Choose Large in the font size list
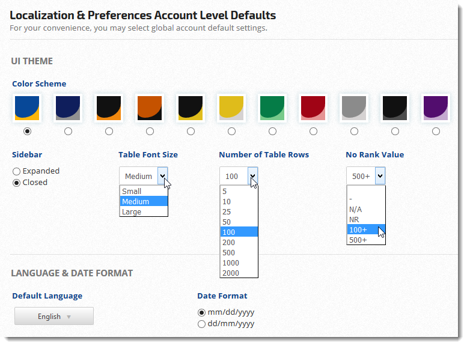The image size is (467, 346). pos(132,211)
